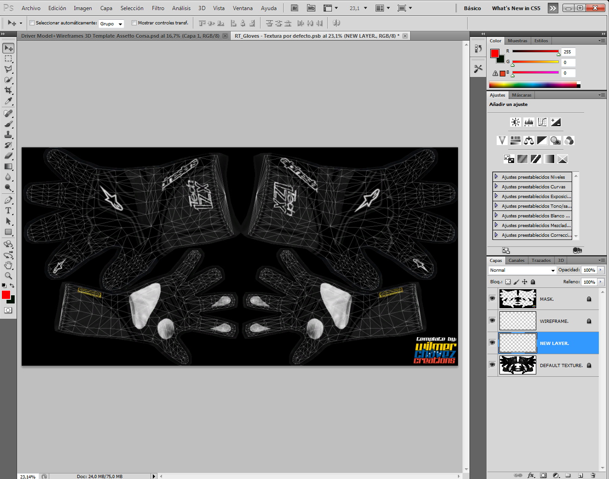Click the R value field 255
This screenshot has height=479, width=609.
[568, 52]
